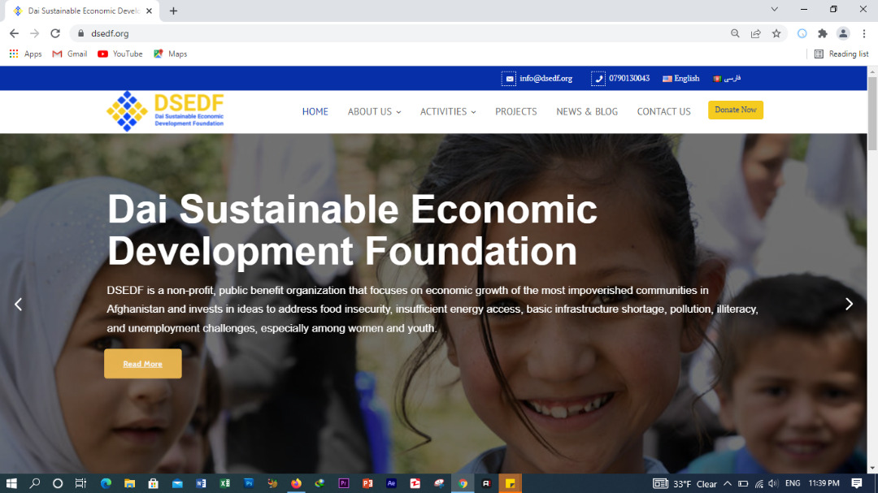Open Excel from the taskbar
The height and width of the screenshot is (493, 878).
[224, 483]
